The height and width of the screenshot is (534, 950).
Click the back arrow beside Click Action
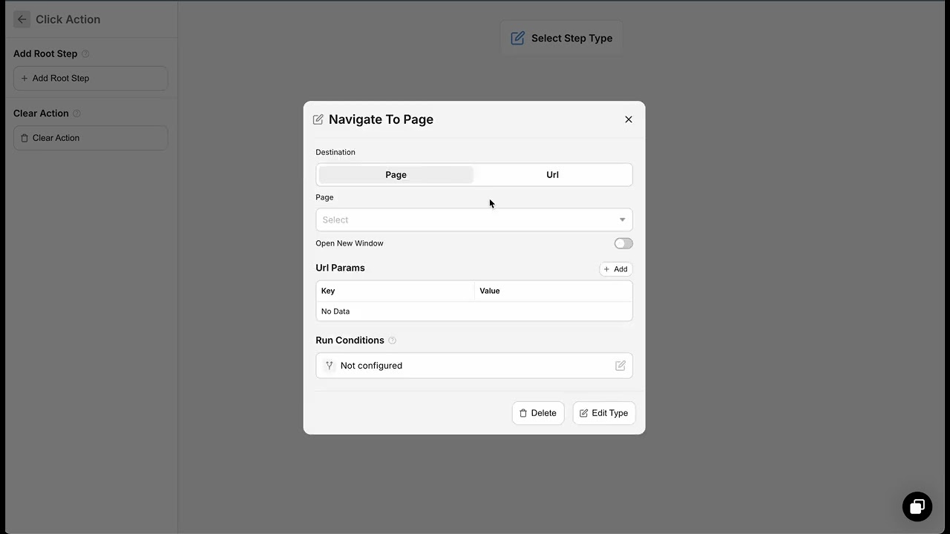[x=22, y=19]
